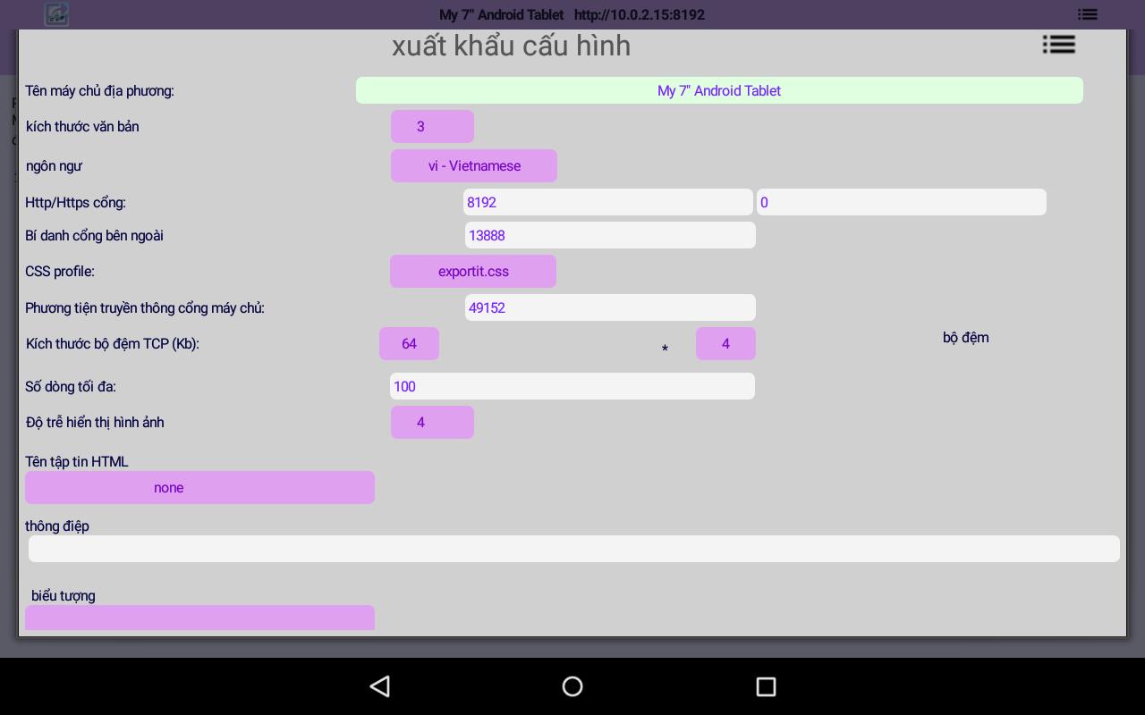Click the Http/Https cổng label
Viewport: 1145px width, 715px height.
pos(75,202)
